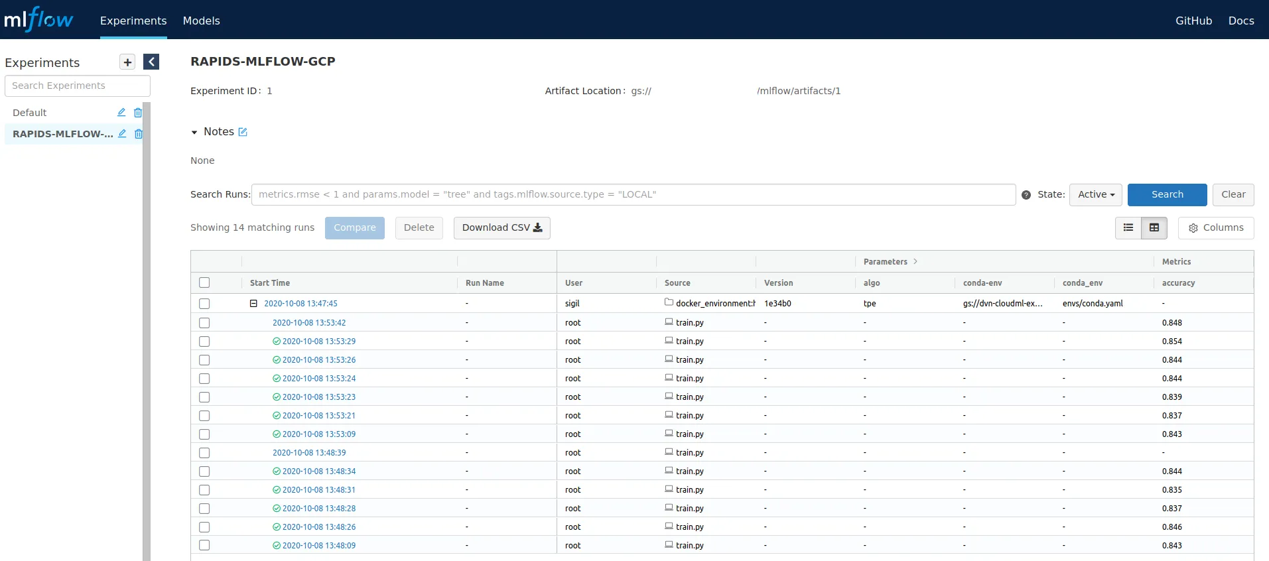This screenshot has width=1269, height=561.
Task: Switch to grid table view icon
Action: 1154,227
